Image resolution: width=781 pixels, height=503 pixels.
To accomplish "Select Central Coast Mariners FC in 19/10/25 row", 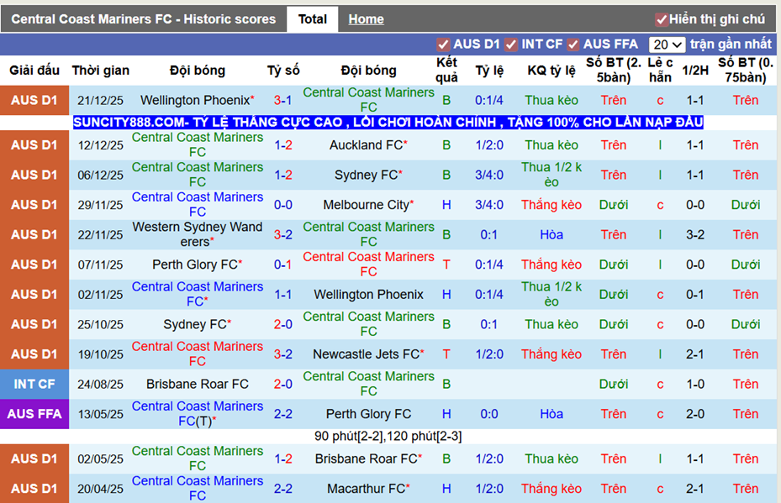I will (x=198, y=354).
